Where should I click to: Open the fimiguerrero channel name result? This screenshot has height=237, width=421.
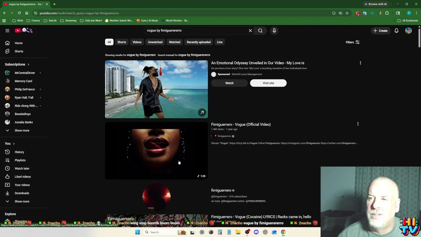[x=221, y=190]
